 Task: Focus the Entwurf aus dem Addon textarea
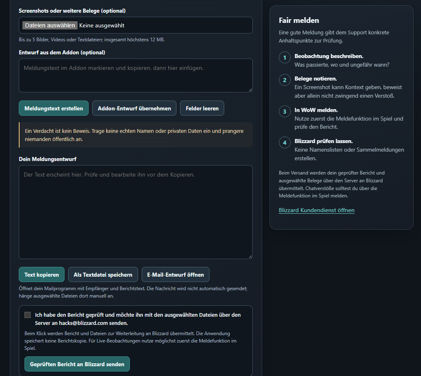[136, 76]
